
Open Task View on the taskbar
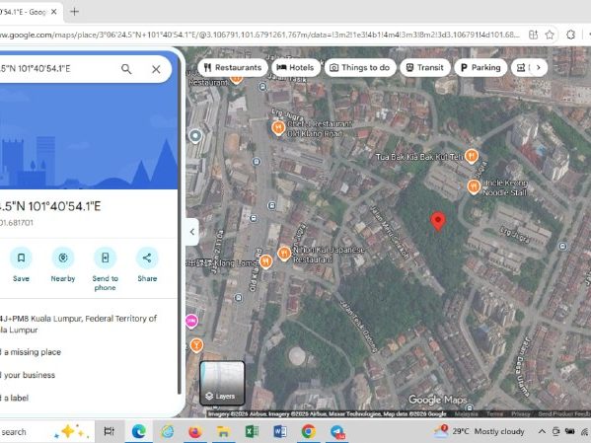click(x=110, y=431)
